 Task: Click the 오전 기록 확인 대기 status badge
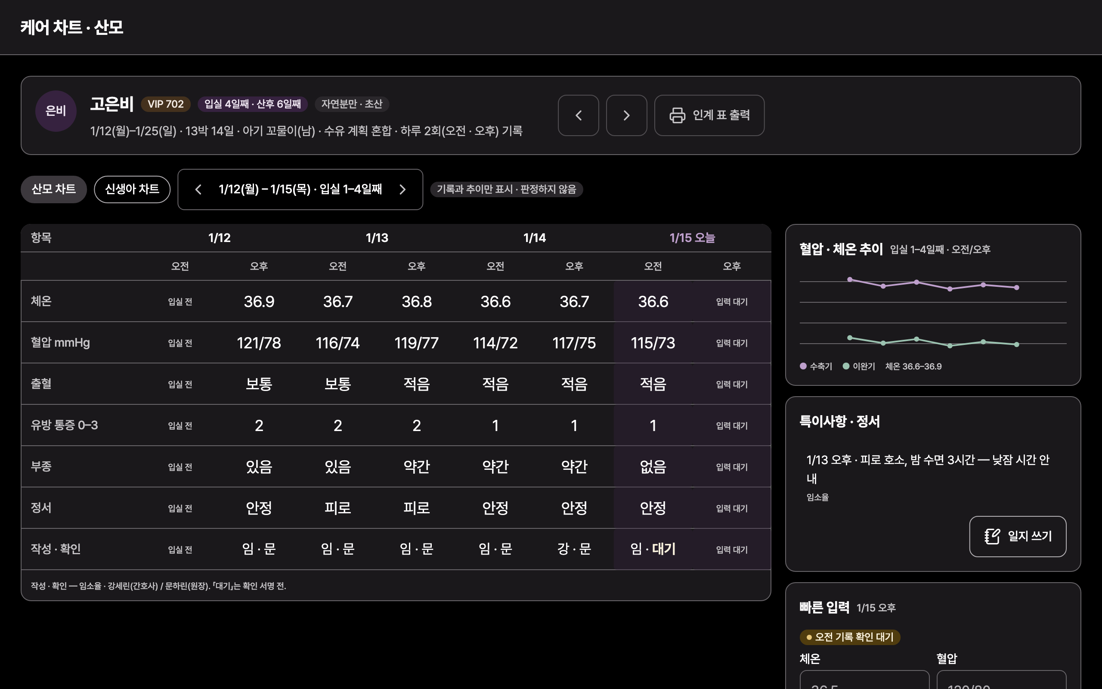(850, 637)
